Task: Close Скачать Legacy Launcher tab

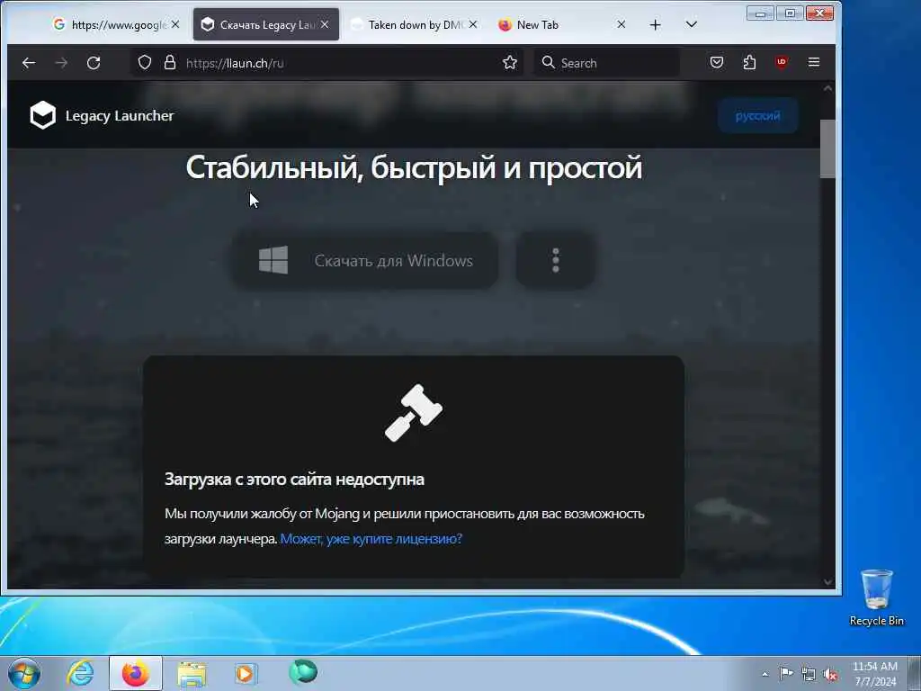Action: click(x=325, y=24)
